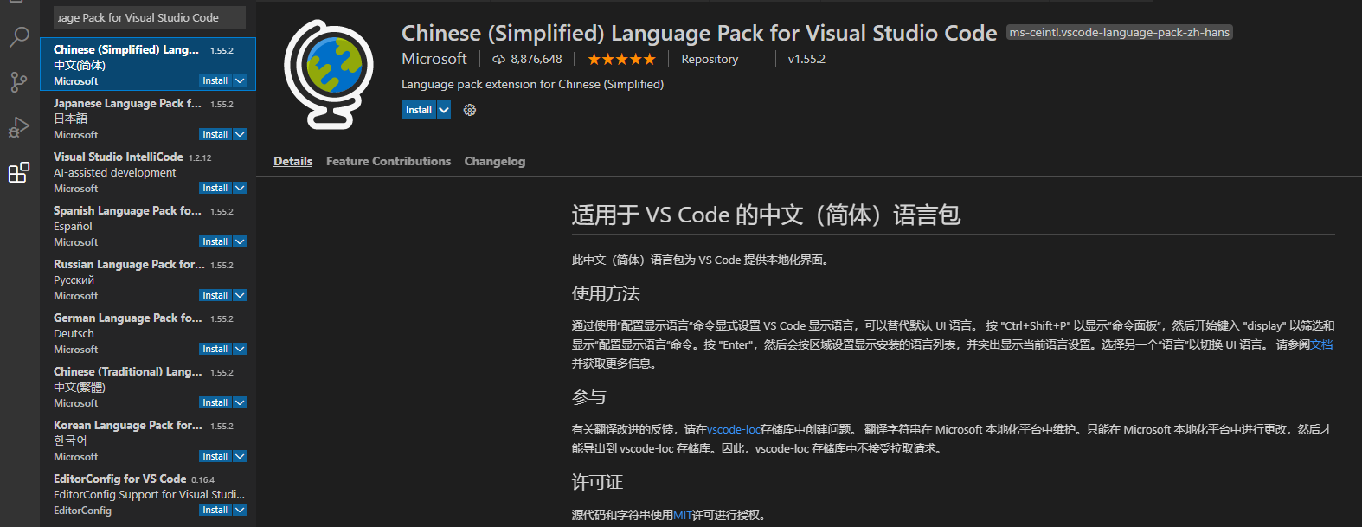This screenshot has width=1362, height=527.
Task: Select Spanish Language Pack list entry
Action: point(148,225)
